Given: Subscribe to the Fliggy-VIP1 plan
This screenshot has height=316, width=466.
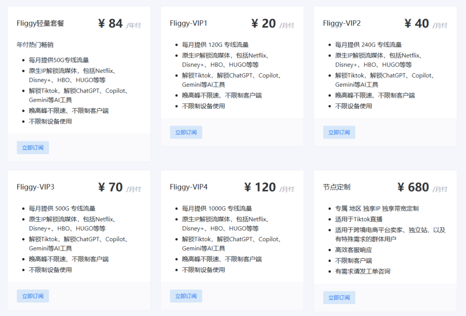Looking at the screenshot, I should pos(186,132).
